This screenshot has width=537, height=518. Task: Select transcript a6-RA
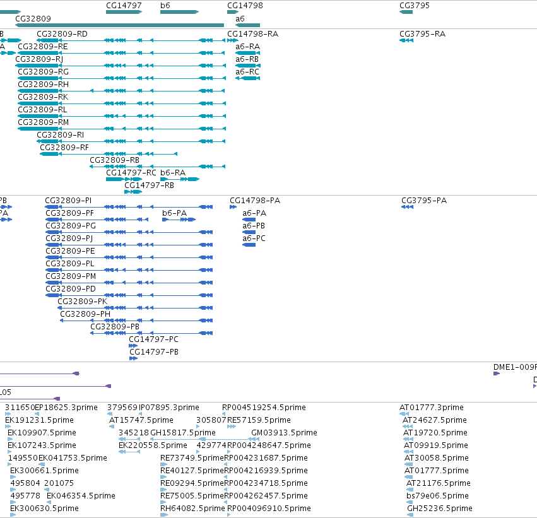pos(247,47)
